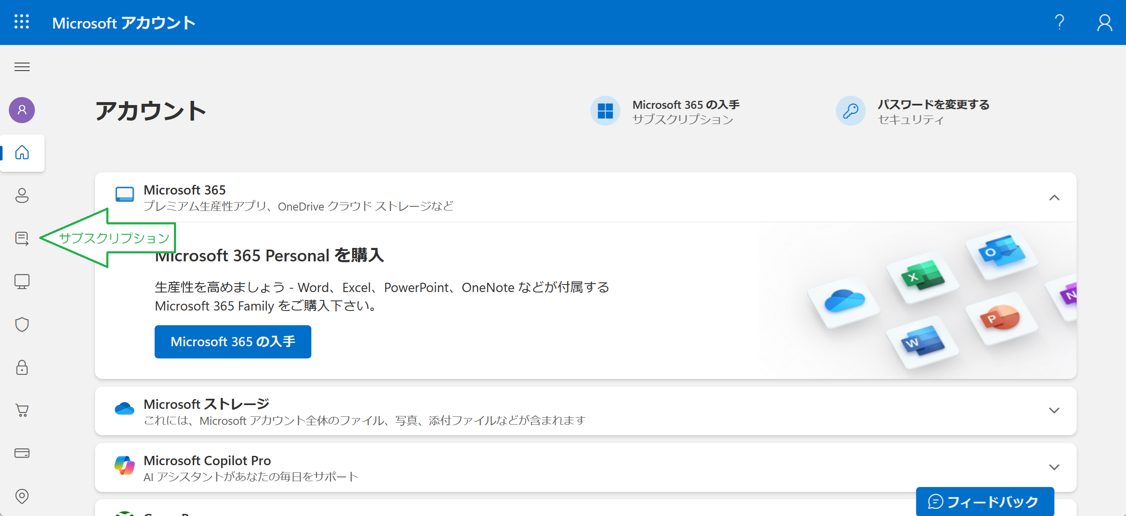Open the help question mark icon
This screenshot has height=516, width=1126.
pyautogui.click(x=1059, y=22)
